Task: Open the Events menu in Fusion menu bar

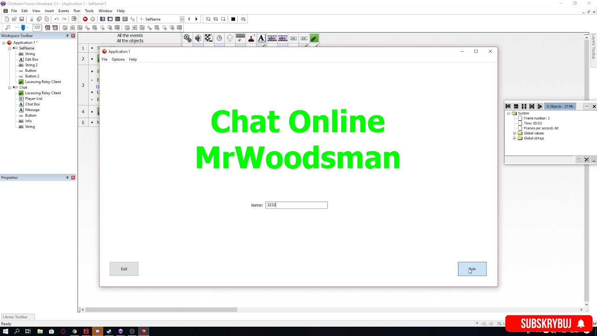Action: [x=63, y=11]
